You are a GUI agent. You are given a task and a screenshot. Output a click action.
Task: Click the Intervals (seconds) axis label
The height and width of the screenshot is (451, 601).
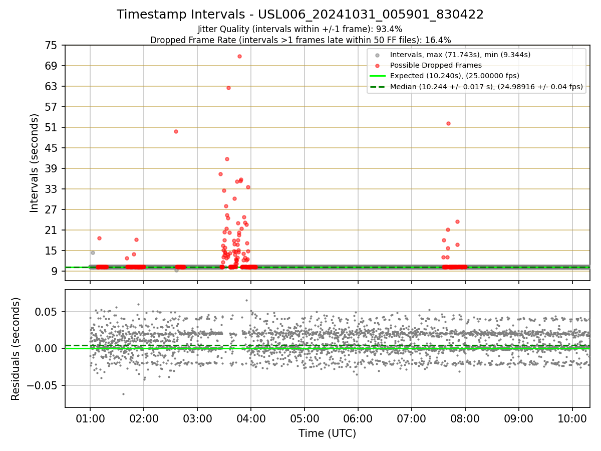tap(34, 163)
